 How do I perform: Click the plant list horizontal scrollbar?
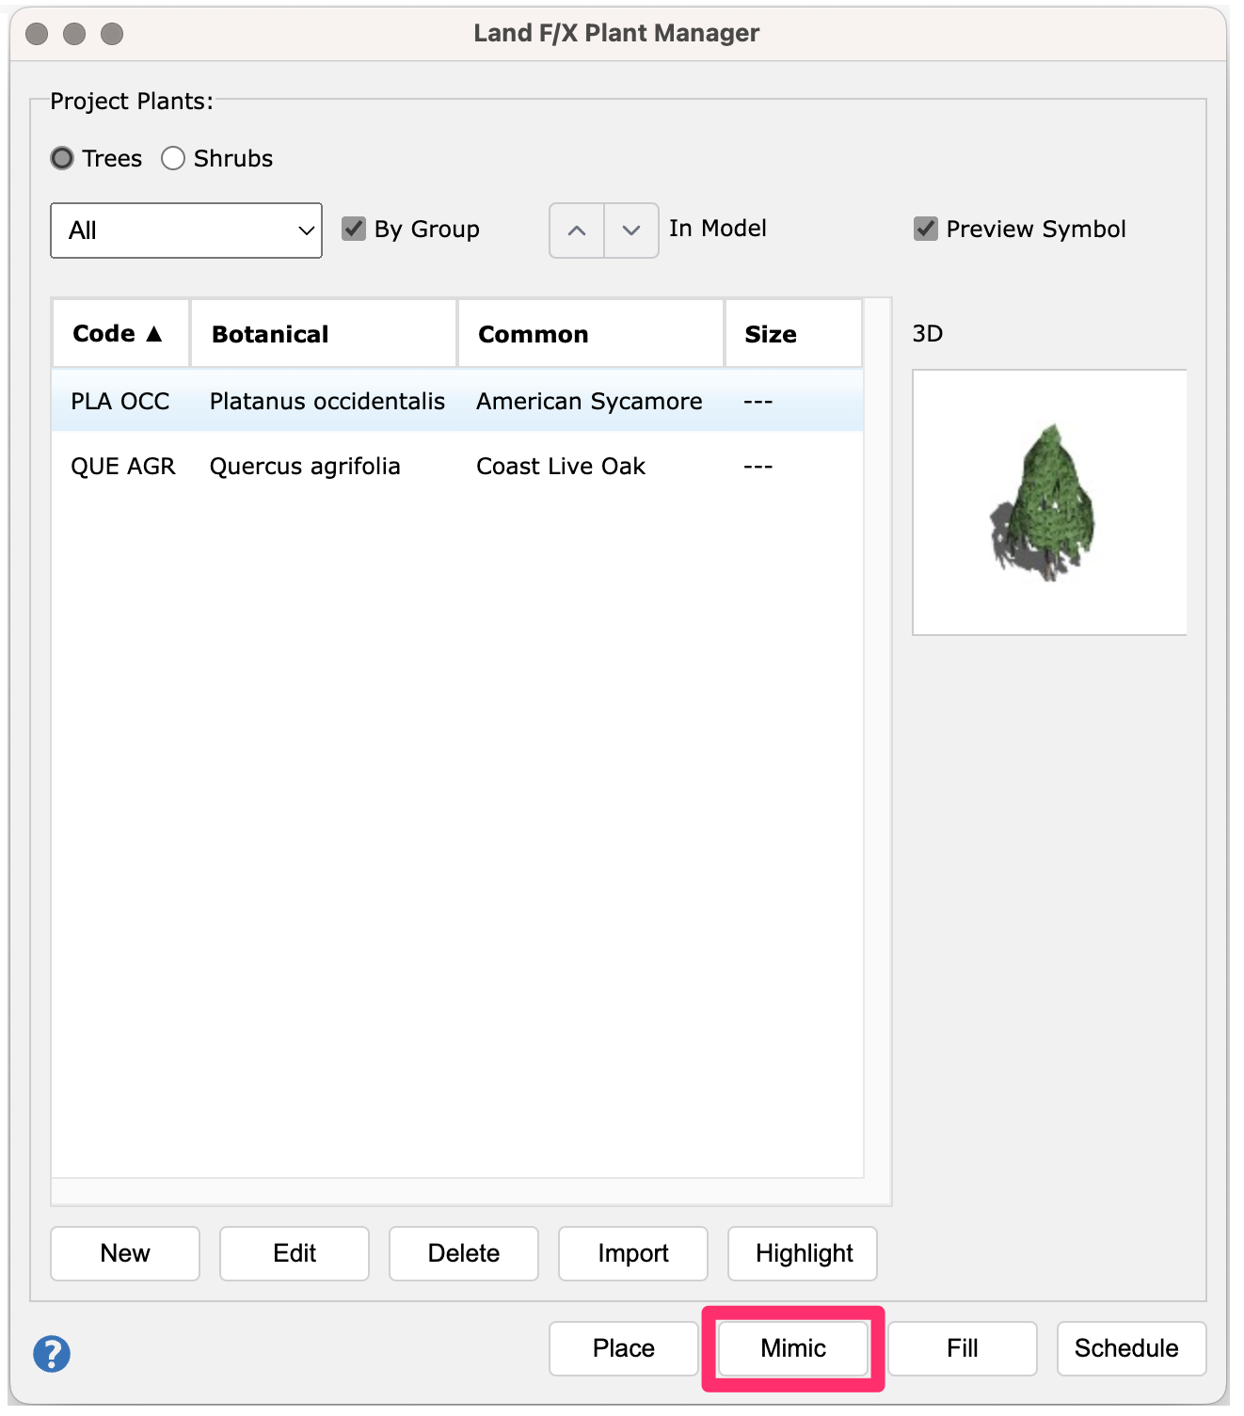click(458, 1191)
